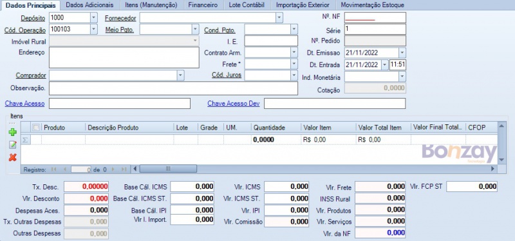Click the Chave Acesso input field

pos(120,103)
